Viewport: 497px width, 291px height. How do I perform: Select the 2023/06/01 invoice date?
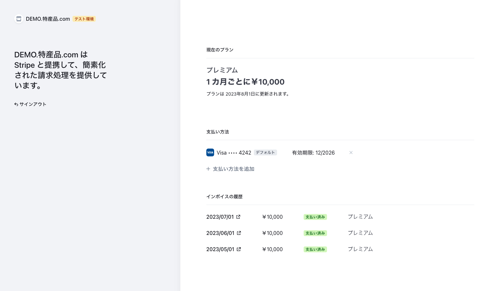coord(220,233)
